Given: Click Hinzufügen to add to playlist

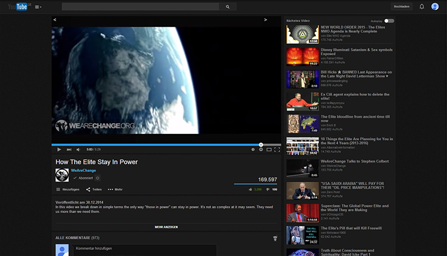Looking at the screenshot, I should coord(68,189).
